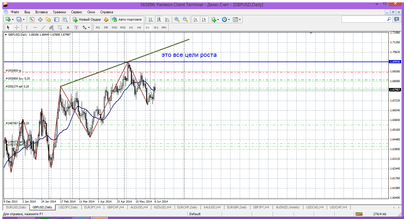Open the notifications chat bubble icon
The image size is (404, 219).
(x=397, y=19)
